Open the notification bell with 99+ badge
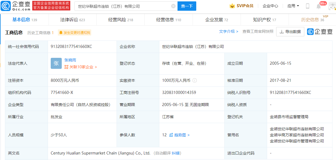This screenshot has width=336, height=160. point(319,6)
